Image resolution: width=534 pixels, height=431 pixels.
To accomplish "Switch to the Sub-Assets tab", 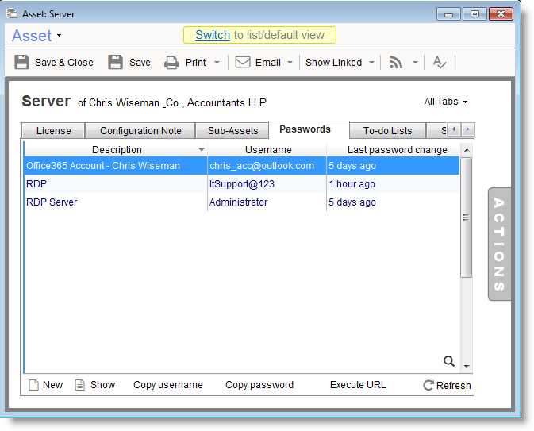I will (232, 131).
